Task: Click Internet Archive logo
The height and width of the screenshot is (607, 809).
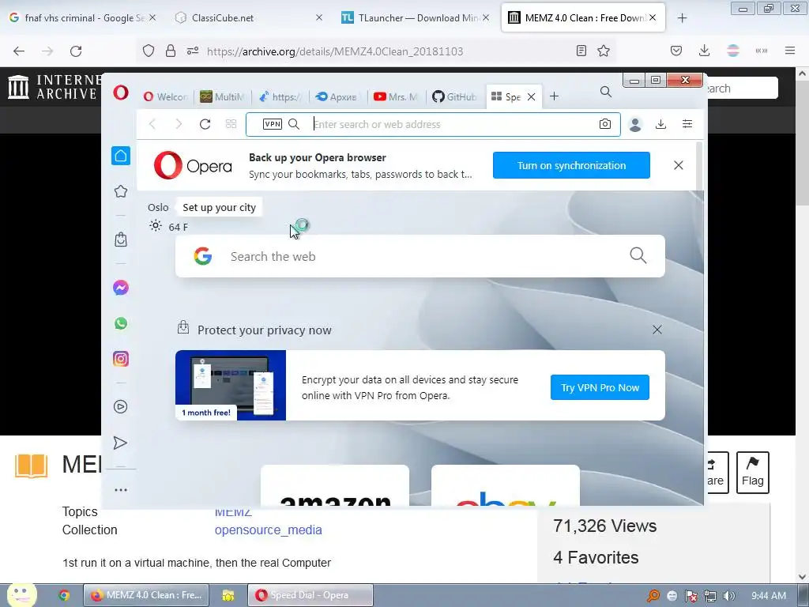Action: (x=55, y=87)
